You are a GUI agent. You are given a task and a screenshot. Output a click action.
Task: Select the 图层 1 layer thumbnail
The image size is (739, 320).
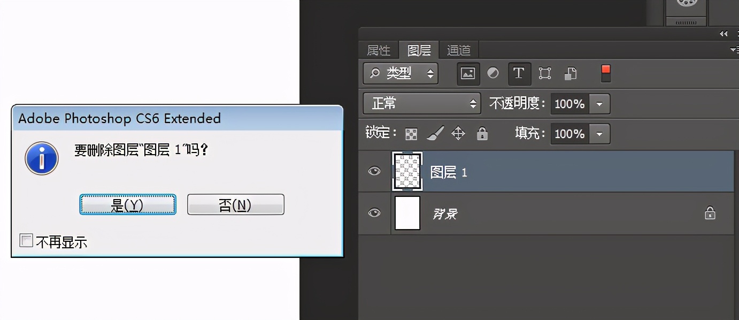click(x=407, y=171)
